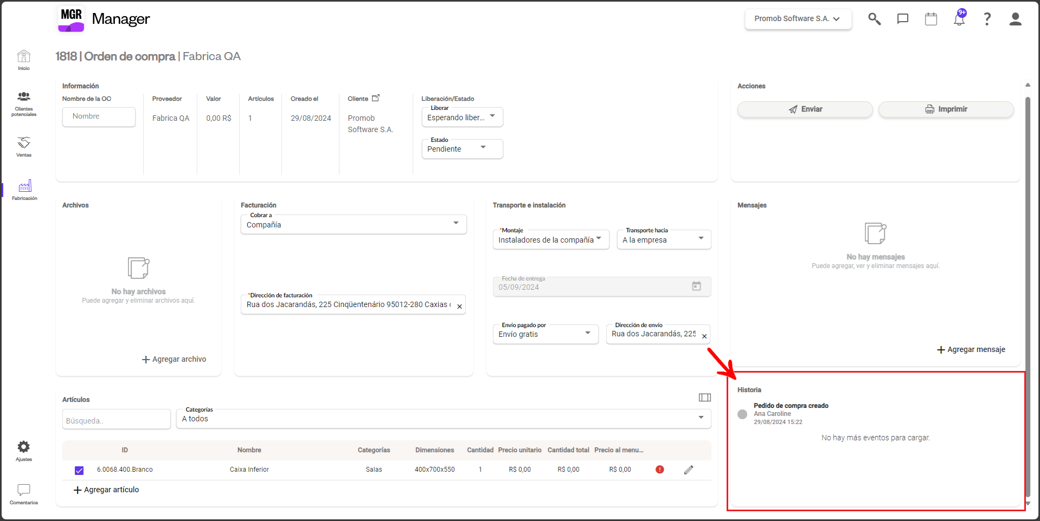The height and width of the screenshot is (521, 1040).
Task: Clear the billing address field
Action: (459, 307)
